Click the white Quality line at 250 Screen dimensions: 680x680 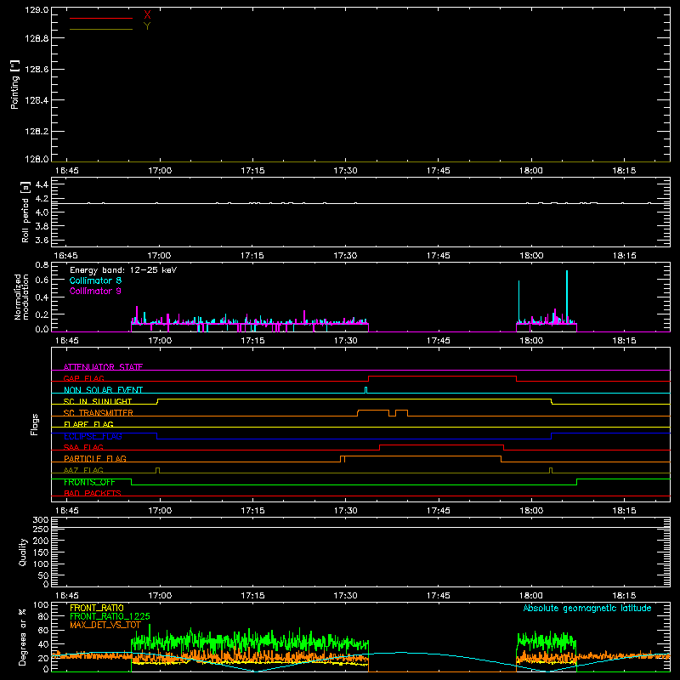pyautogui.click(x=360, y=528)
